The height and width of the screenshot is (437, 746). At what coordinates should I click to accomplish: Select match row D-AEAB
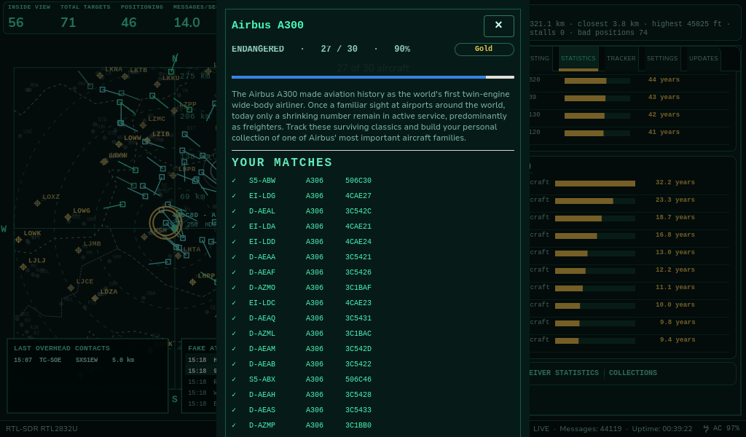(372, 363)
